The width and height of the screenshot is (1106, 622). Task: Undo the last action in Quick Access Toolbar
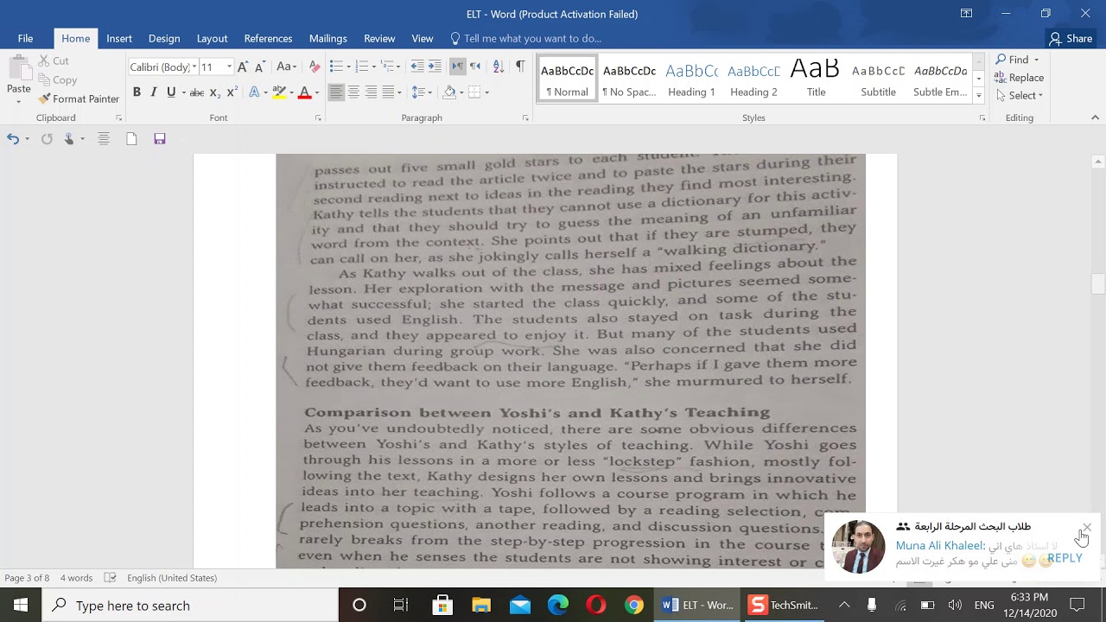tap(13, 138)
